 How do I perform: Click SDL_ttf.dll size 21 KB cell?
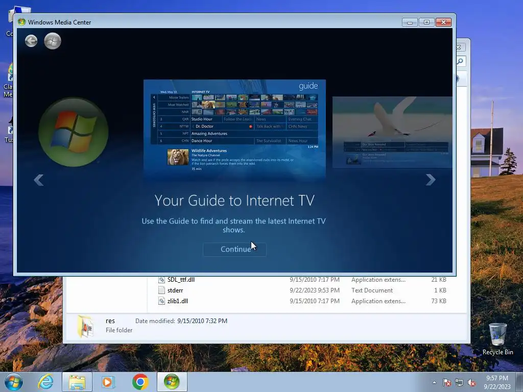pyautogui.click(x=439, y=280)
